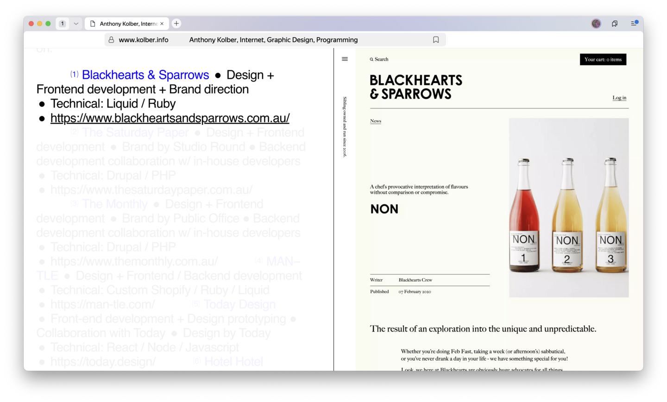This screenshot has height=402, width=667.
Task: Open a new tab with the plus button
Action: pyautogui.click(x=176, y=24)
